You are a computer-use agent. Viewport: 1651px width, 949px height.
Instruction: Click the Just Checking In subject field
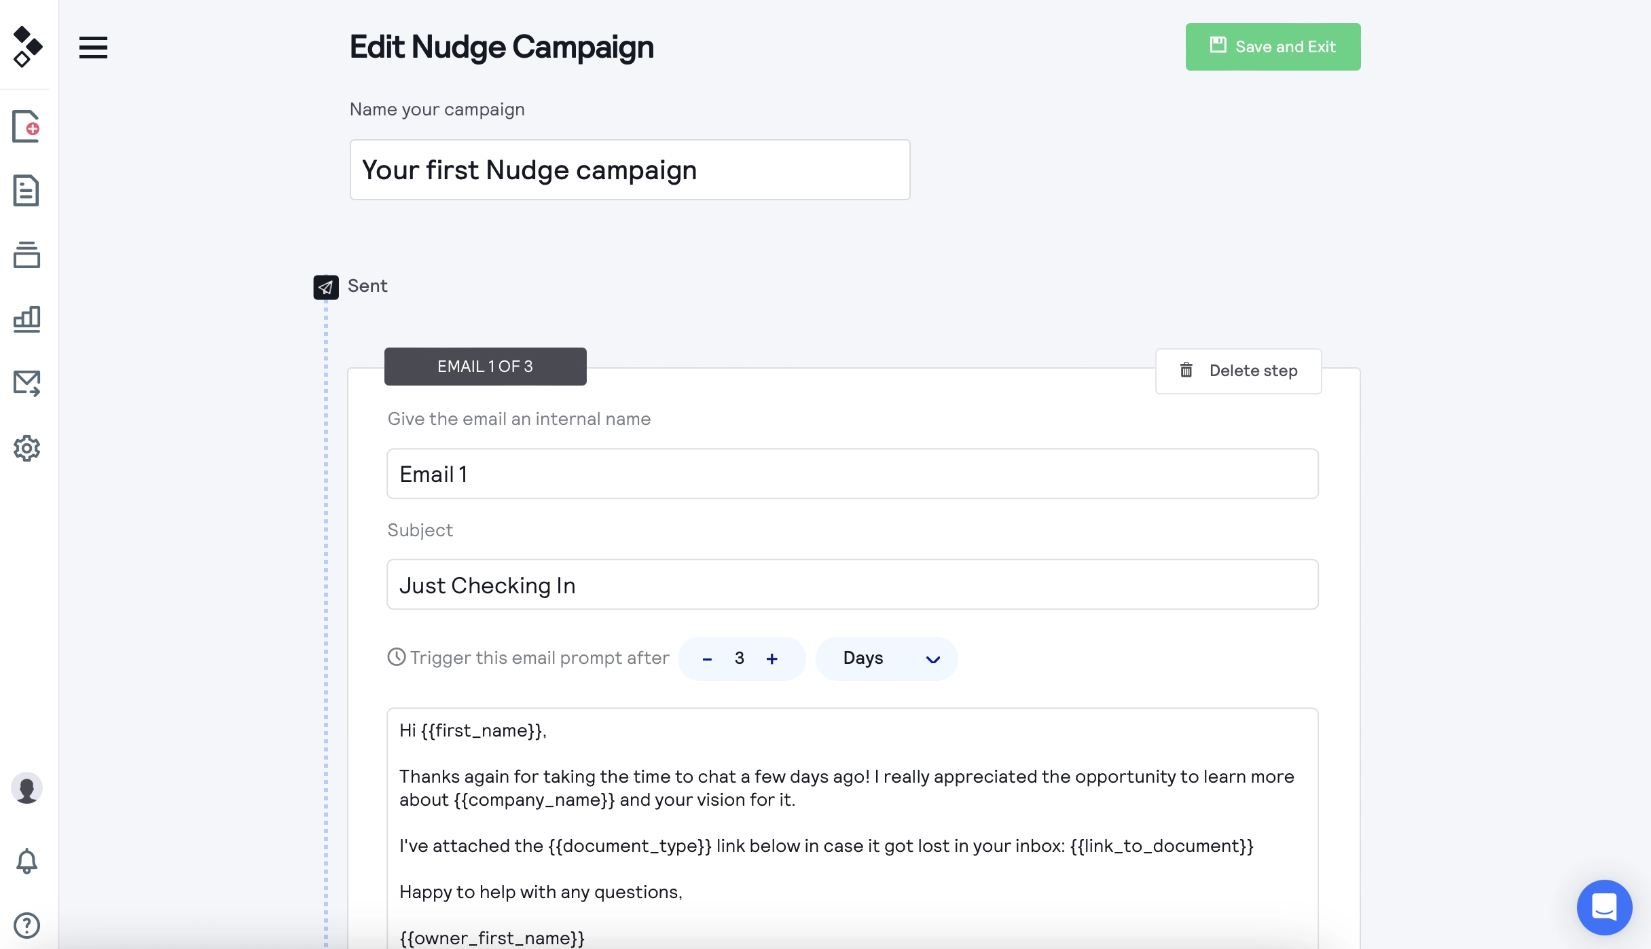pos(852,584)
